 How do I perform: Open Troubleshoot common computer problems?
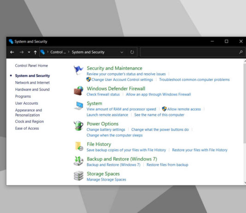194,80
